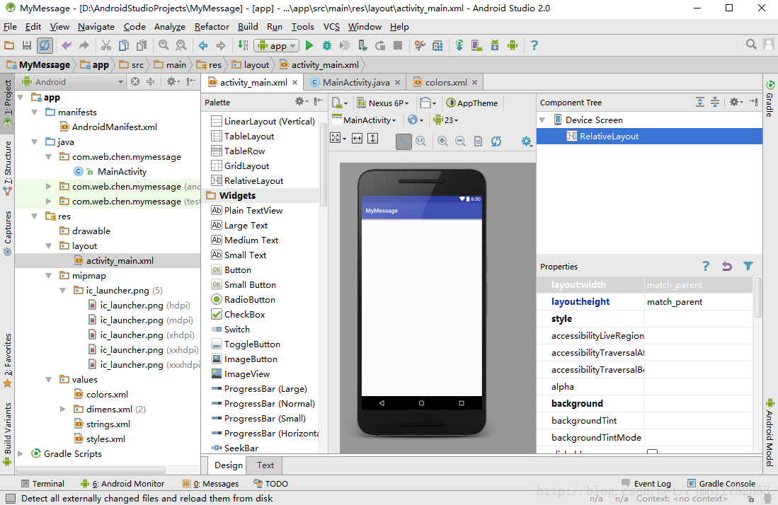Open the Terminal tool window
Screen dimensions: 778x505
click(x=42, y=484)
